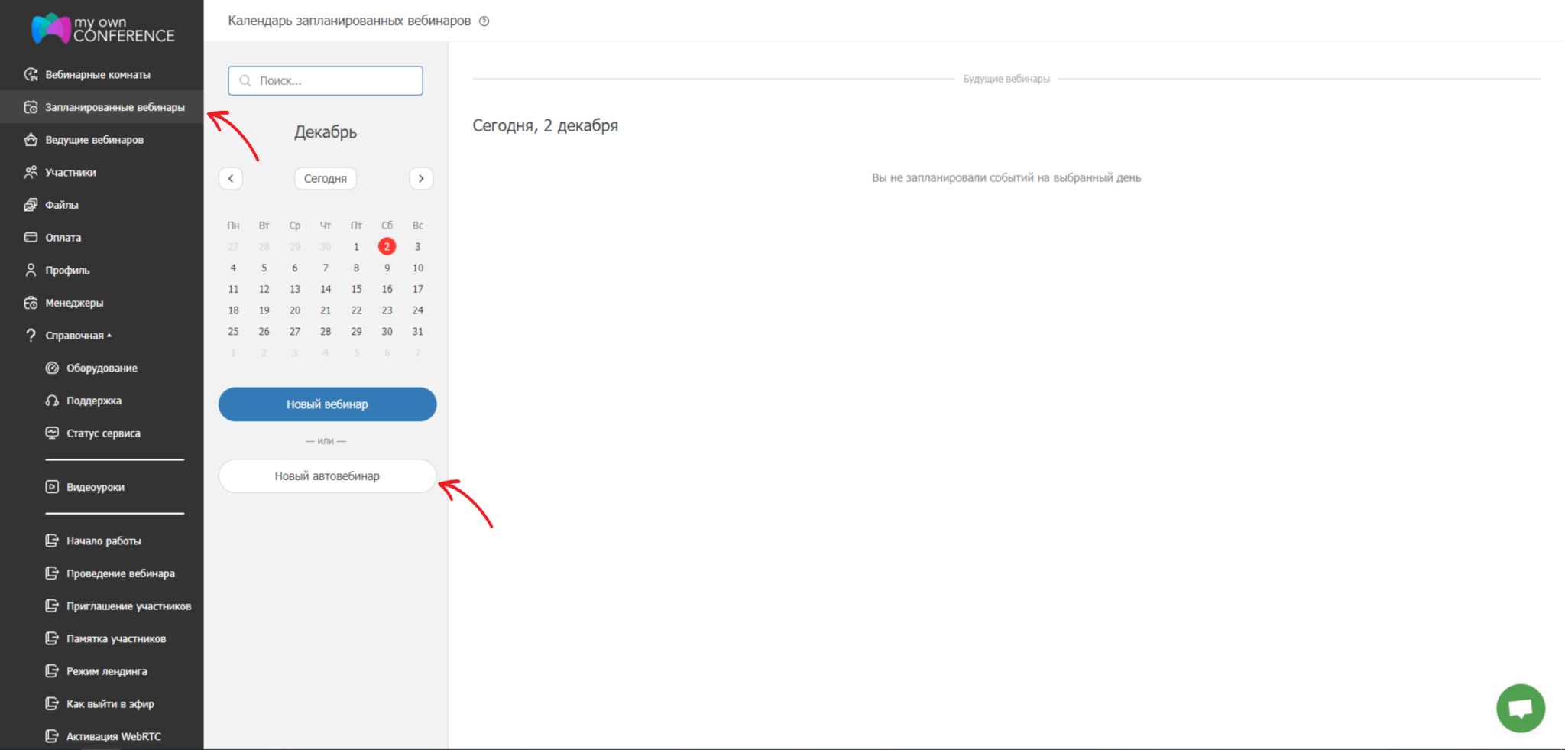Click the Files icon in the sidebar
The image size is (1565, 750).
point(31,205)
